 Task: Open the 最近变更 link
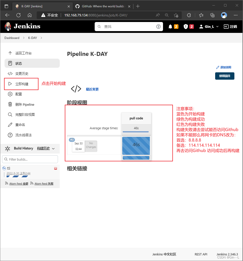(x=92, y=89)
